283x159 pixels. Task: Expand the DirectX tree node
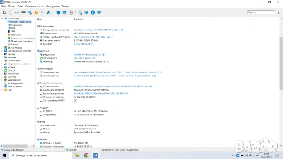point(2,70)
